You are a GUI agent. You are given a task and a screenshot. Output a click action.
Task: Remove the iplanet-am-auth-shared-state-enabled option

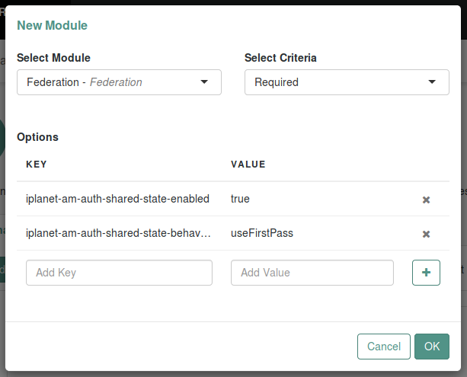(x=426, y=200)
